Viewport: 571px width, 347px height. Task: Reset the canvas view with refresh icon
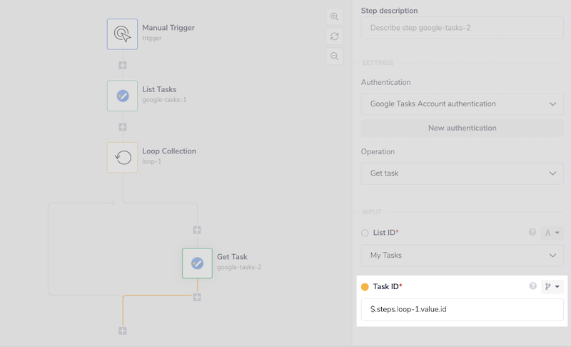(334, 36)
